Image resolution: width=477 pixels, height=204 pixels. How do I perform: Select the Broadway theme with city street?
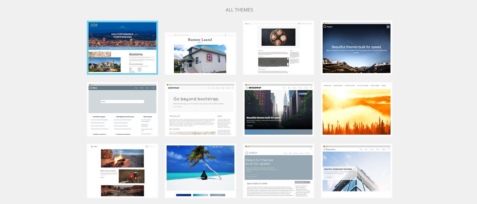(279, 109)
